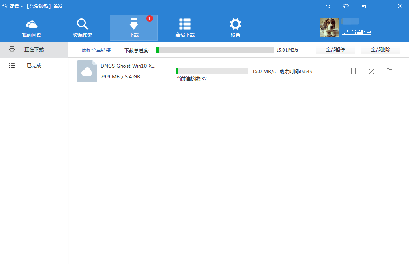409x264 pixels.
Task: Click the 当前连接数:32 connections text
Action: 191,78
